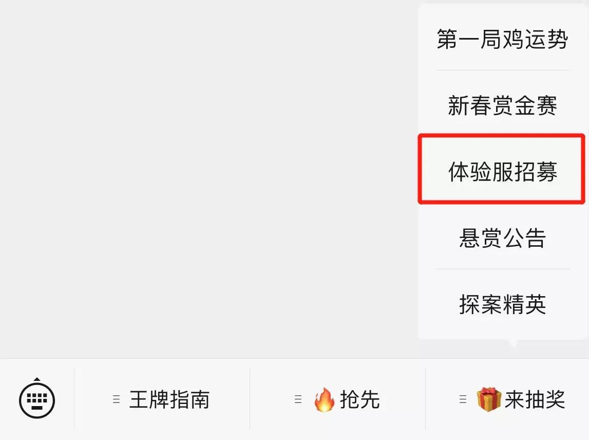Image resolution: width=589 pixels, height=440 pixels.
Task: Click the separator line under 悬赏公告
Action: coord(503,269)
